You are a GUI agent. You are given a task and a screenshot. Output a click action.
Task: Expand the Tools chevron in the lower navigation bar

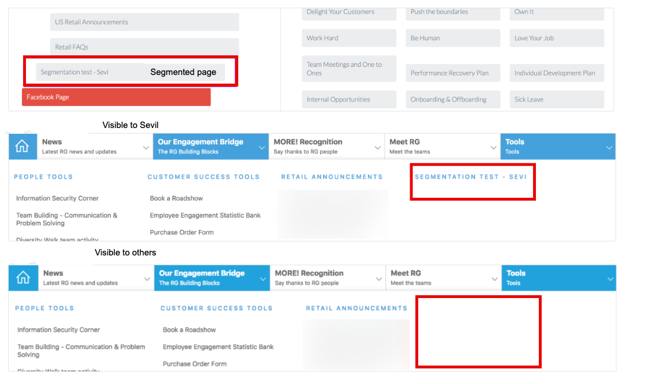coord(610,279)
